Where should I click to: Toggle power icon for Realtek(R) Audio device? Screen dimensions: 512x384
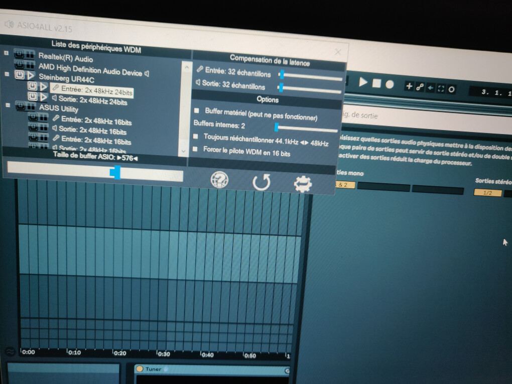click(x=19, y=54)
